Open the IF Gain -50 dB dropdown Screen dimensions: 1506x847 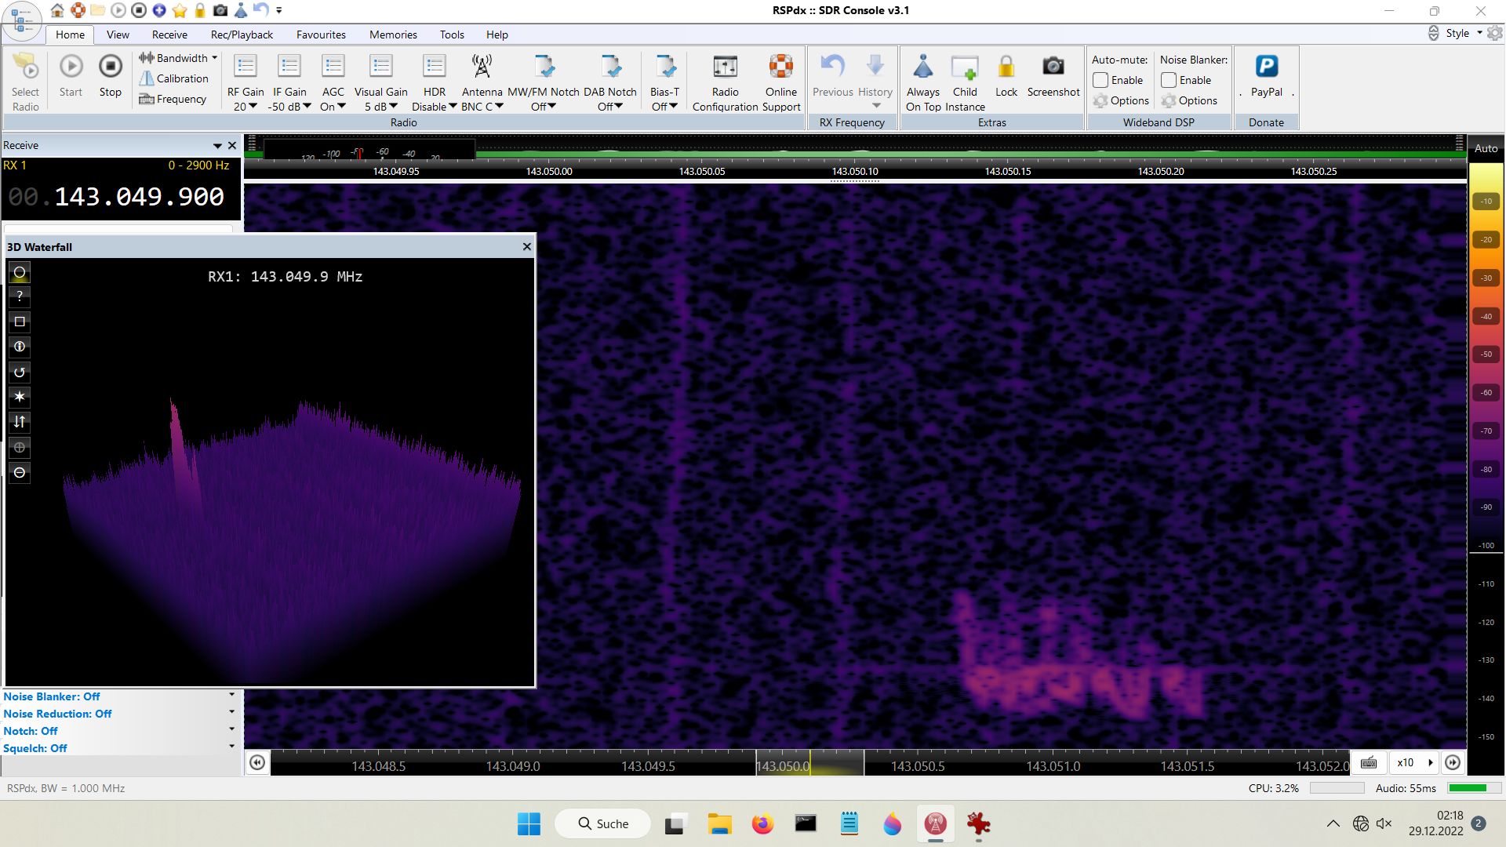289,107
